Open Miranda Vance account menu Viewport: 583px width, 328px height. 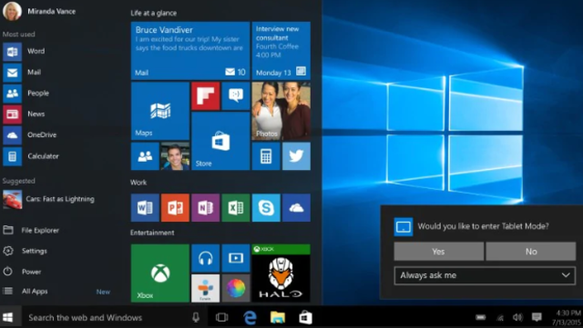39,11
